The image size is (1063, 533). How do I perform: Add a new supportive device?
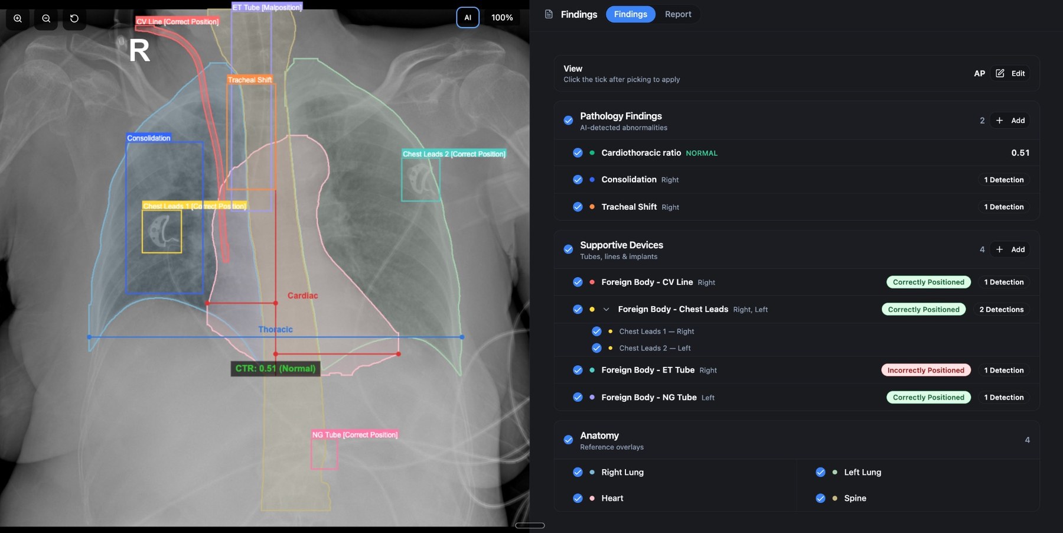(1010, 249)
